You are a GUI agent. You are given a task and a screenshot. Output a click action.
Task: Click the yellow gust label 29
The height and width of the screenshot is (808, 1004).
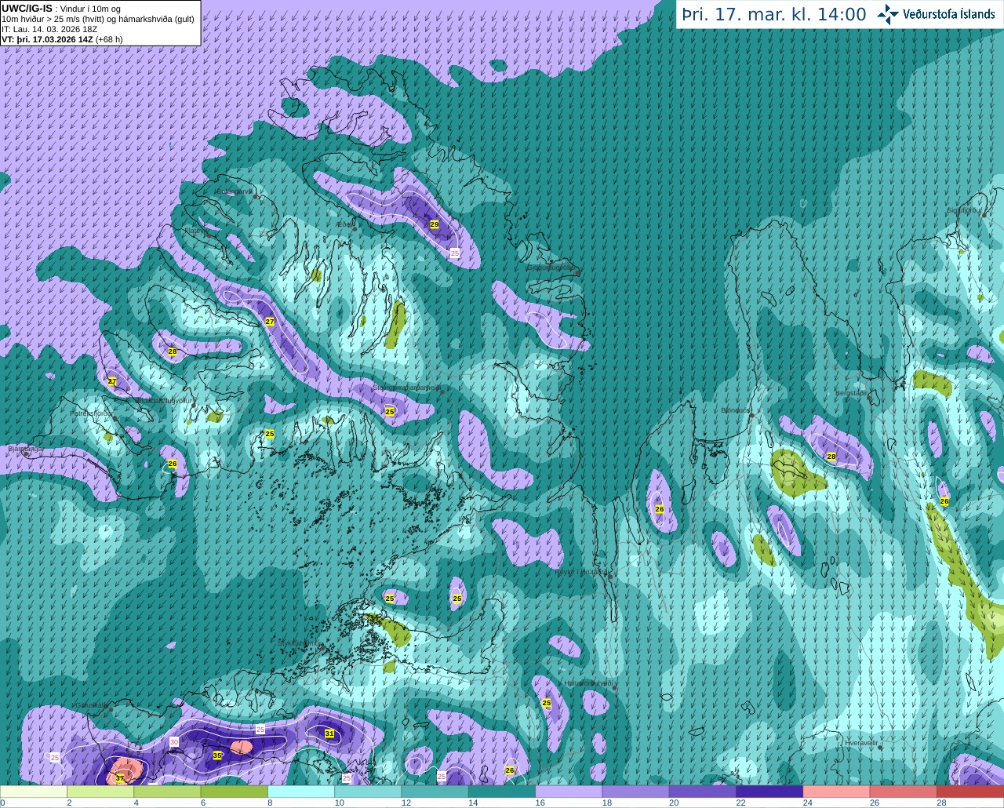point(435,224)
